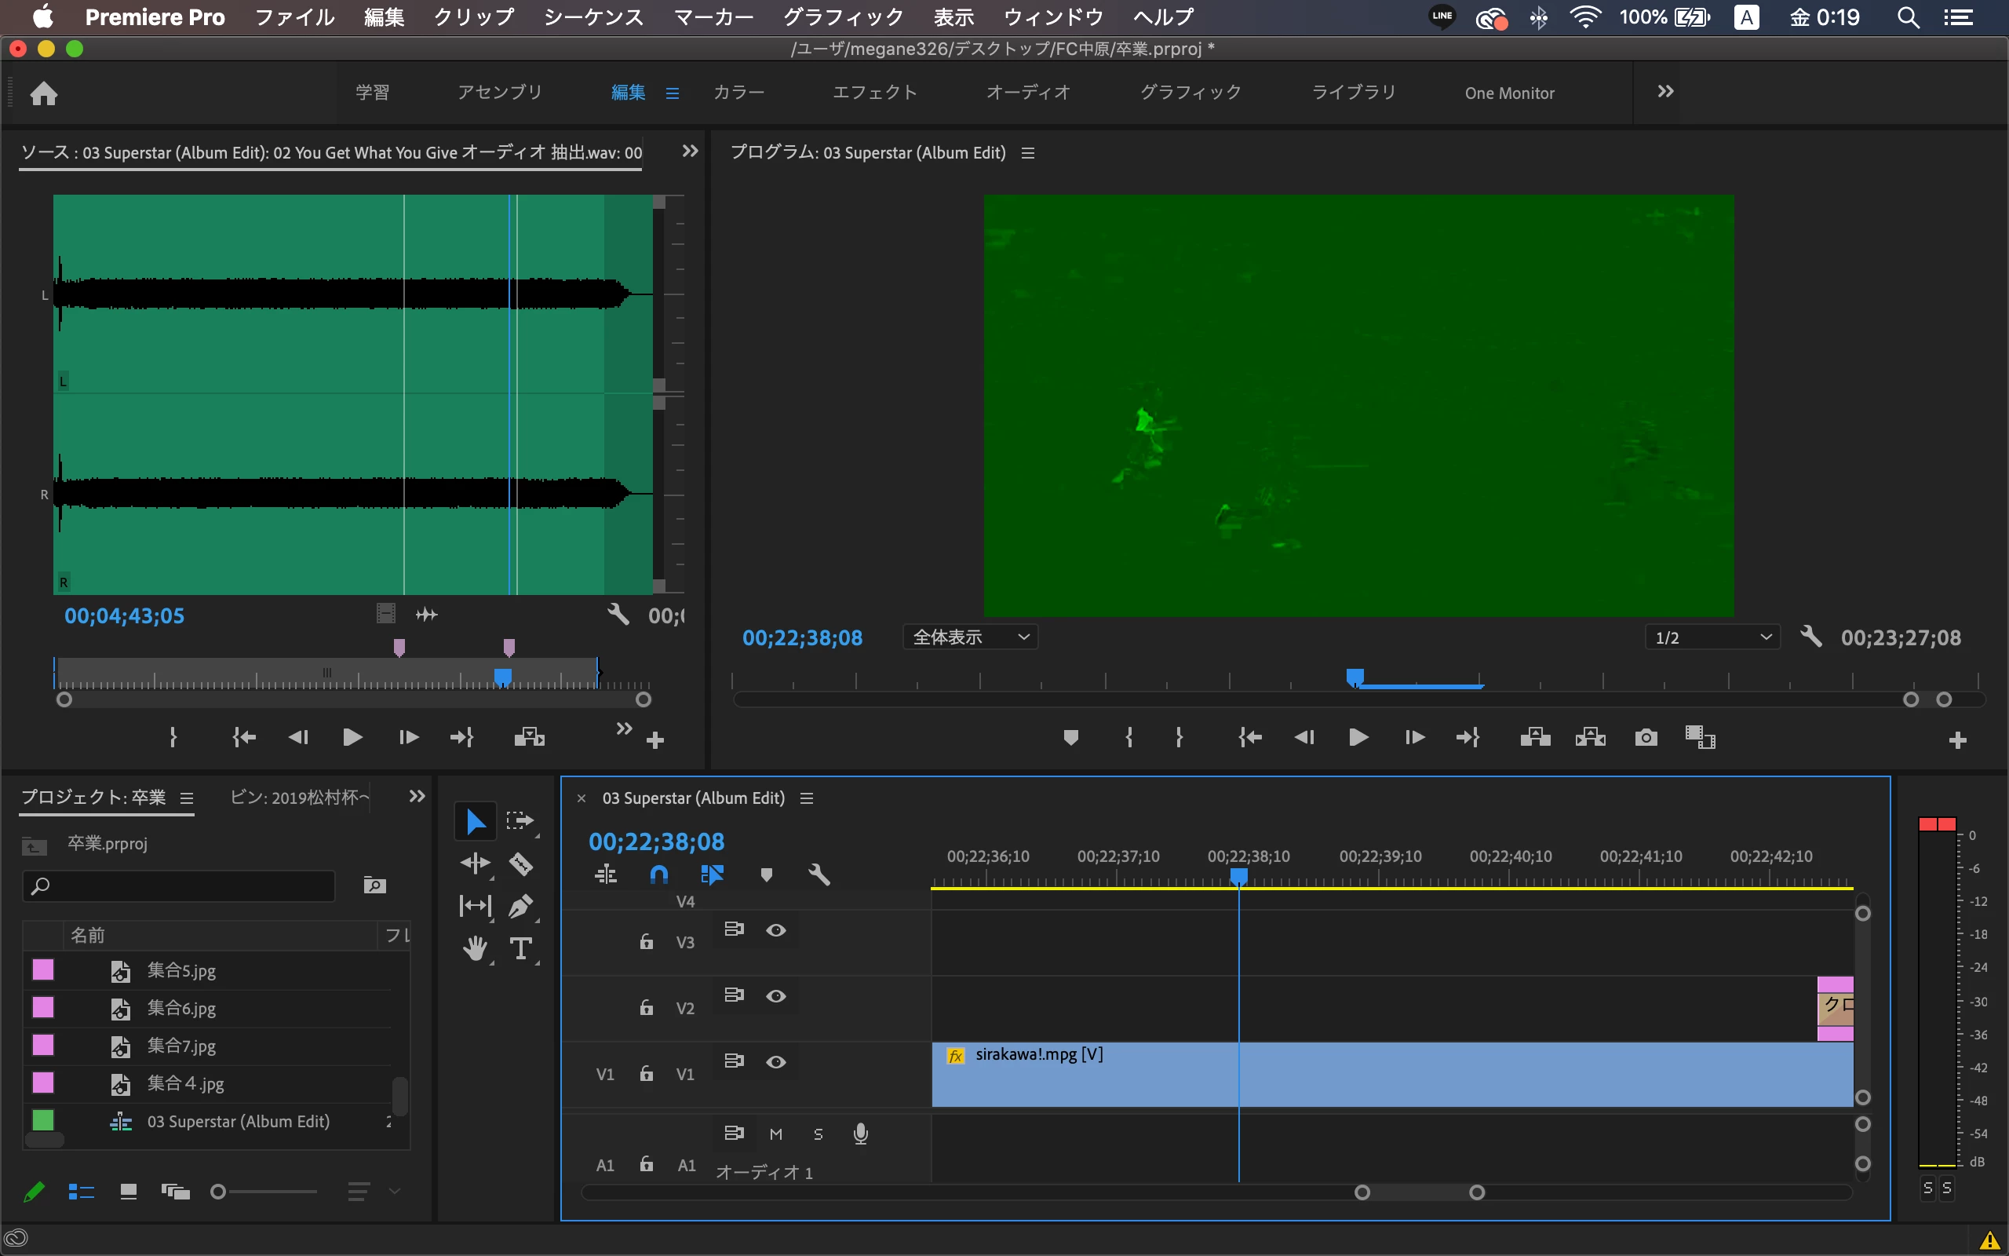
Task: Click Export Frame camera icon
Action: point(1646,738)
